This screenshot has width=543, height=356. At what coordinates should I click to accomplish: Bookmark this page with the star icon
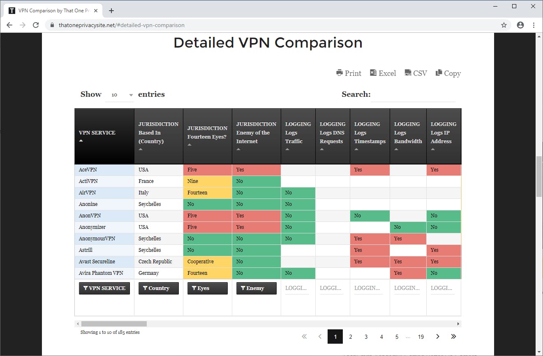coord(504,25)
